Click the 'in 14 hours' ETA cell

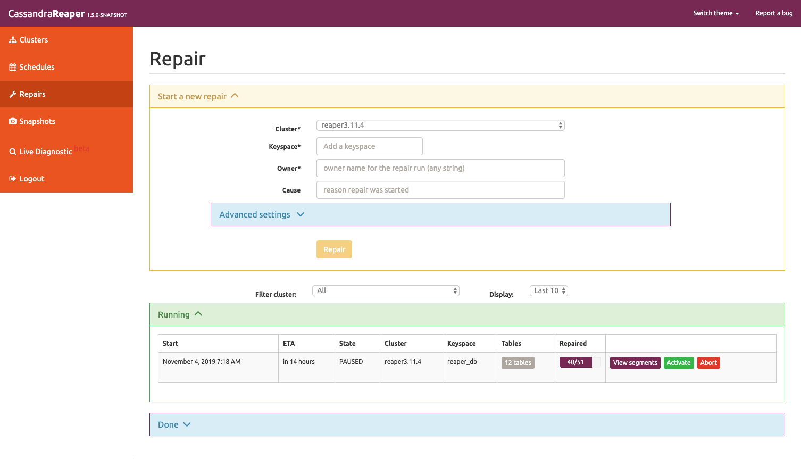tap(306, 368)
